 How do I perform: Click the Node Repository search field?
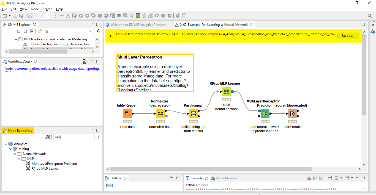pos(73,137)
